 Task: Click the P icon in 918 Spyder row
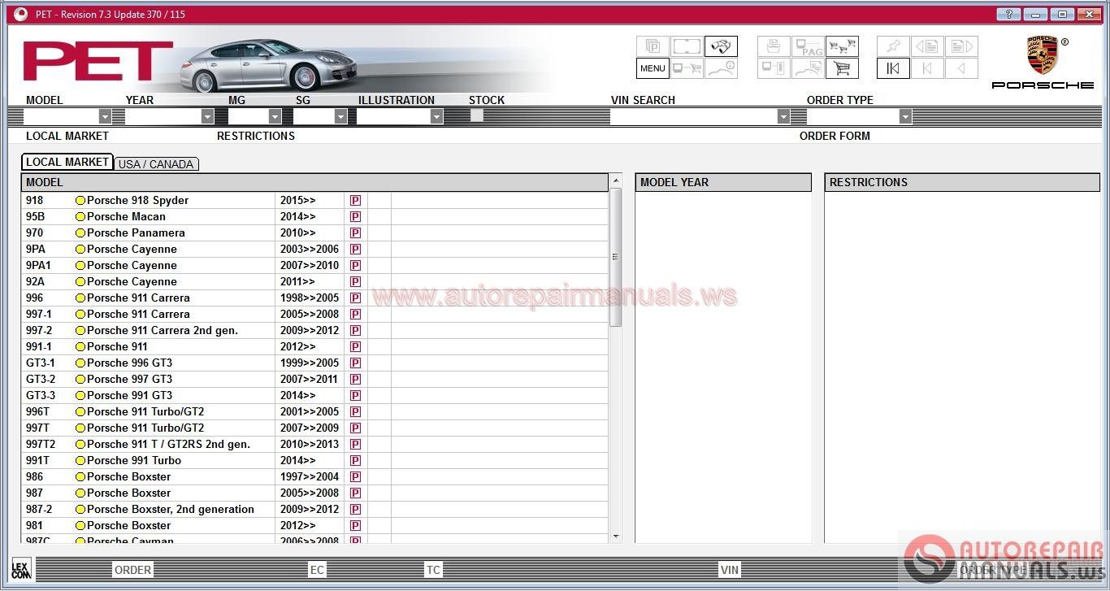[x=355, y=200]
